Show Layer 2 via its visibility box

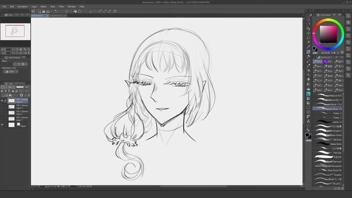click(2, 113)
